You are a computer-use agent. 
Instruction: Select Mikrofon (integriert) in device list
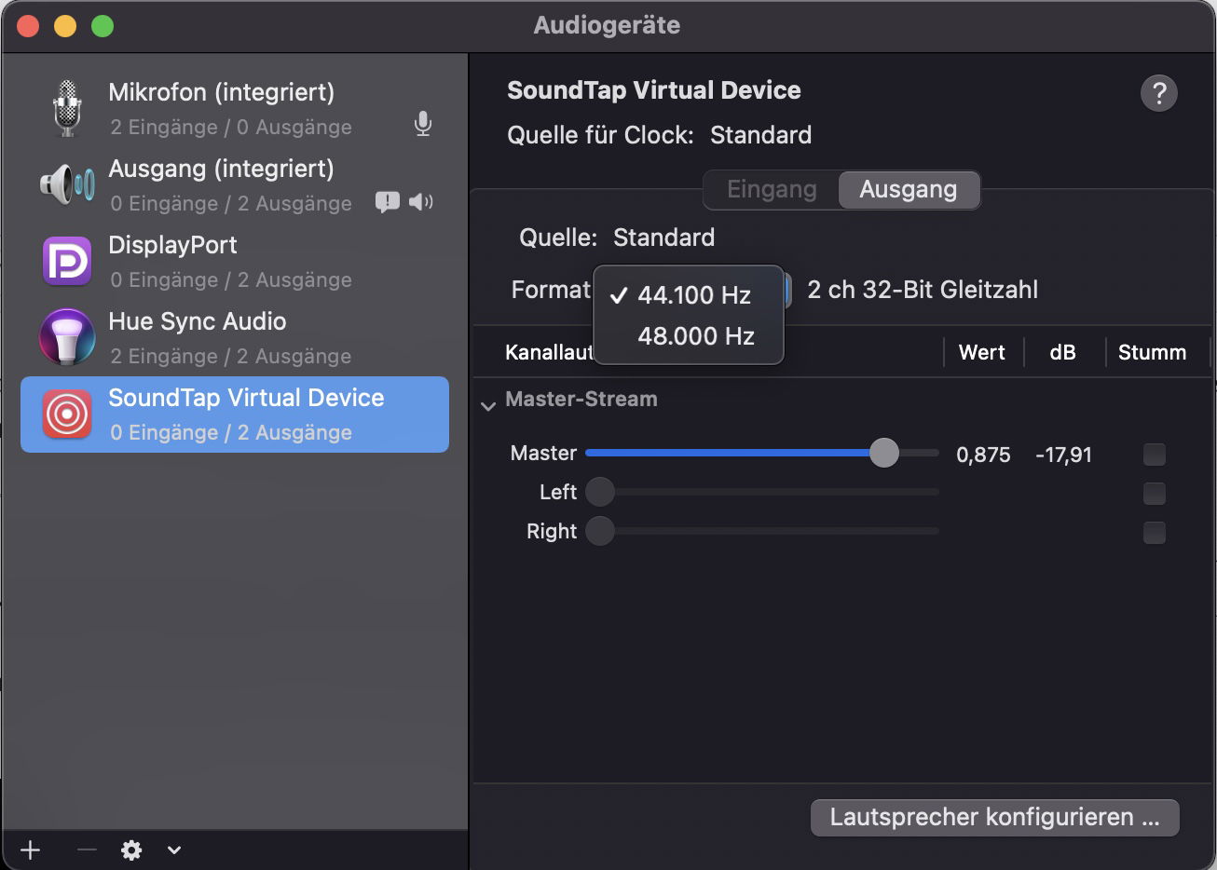click(x=235, y=109)
